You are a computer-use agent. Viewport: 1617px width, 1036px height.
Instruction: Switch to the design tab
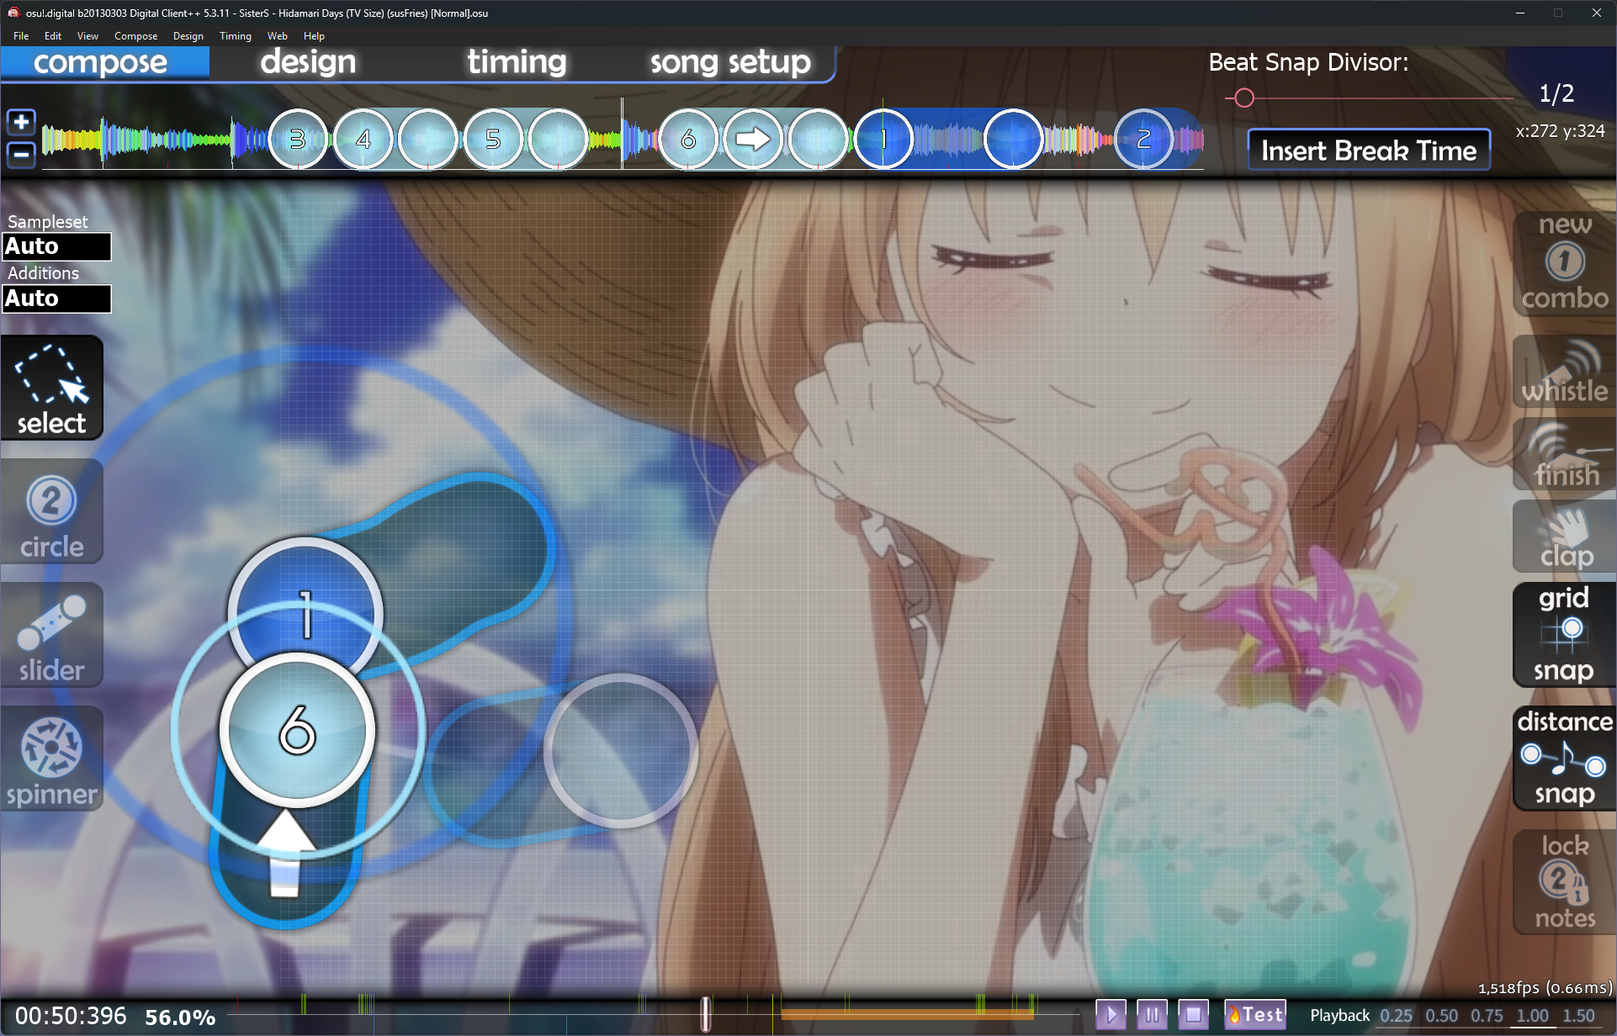click(x=308, y=62)
